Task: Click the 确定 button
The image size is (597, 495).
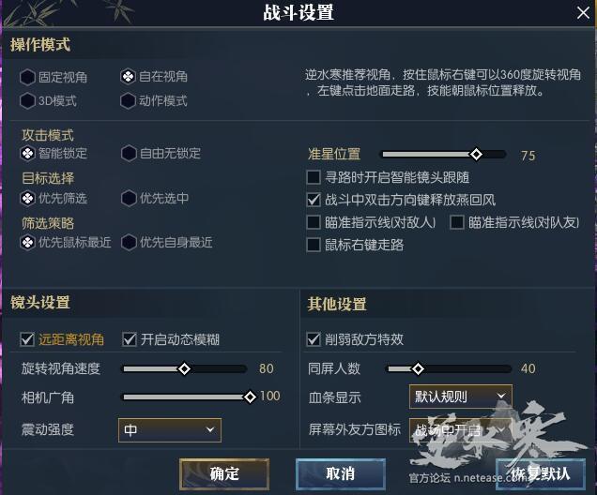Action: (x=224, y=473)
